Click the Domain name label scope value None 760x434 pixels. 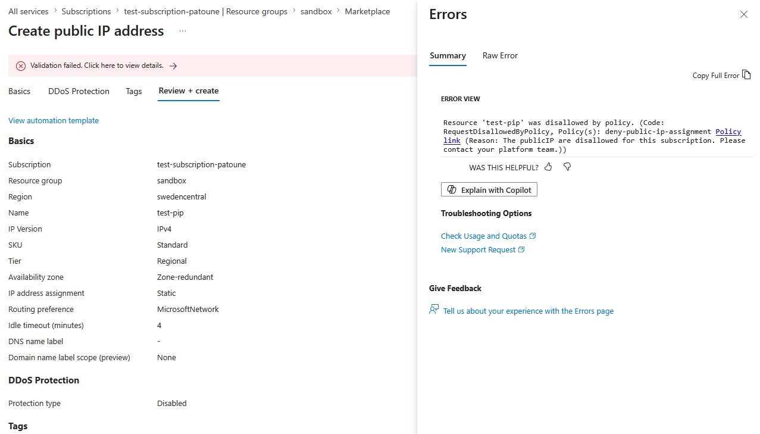[x=167, y=357]
